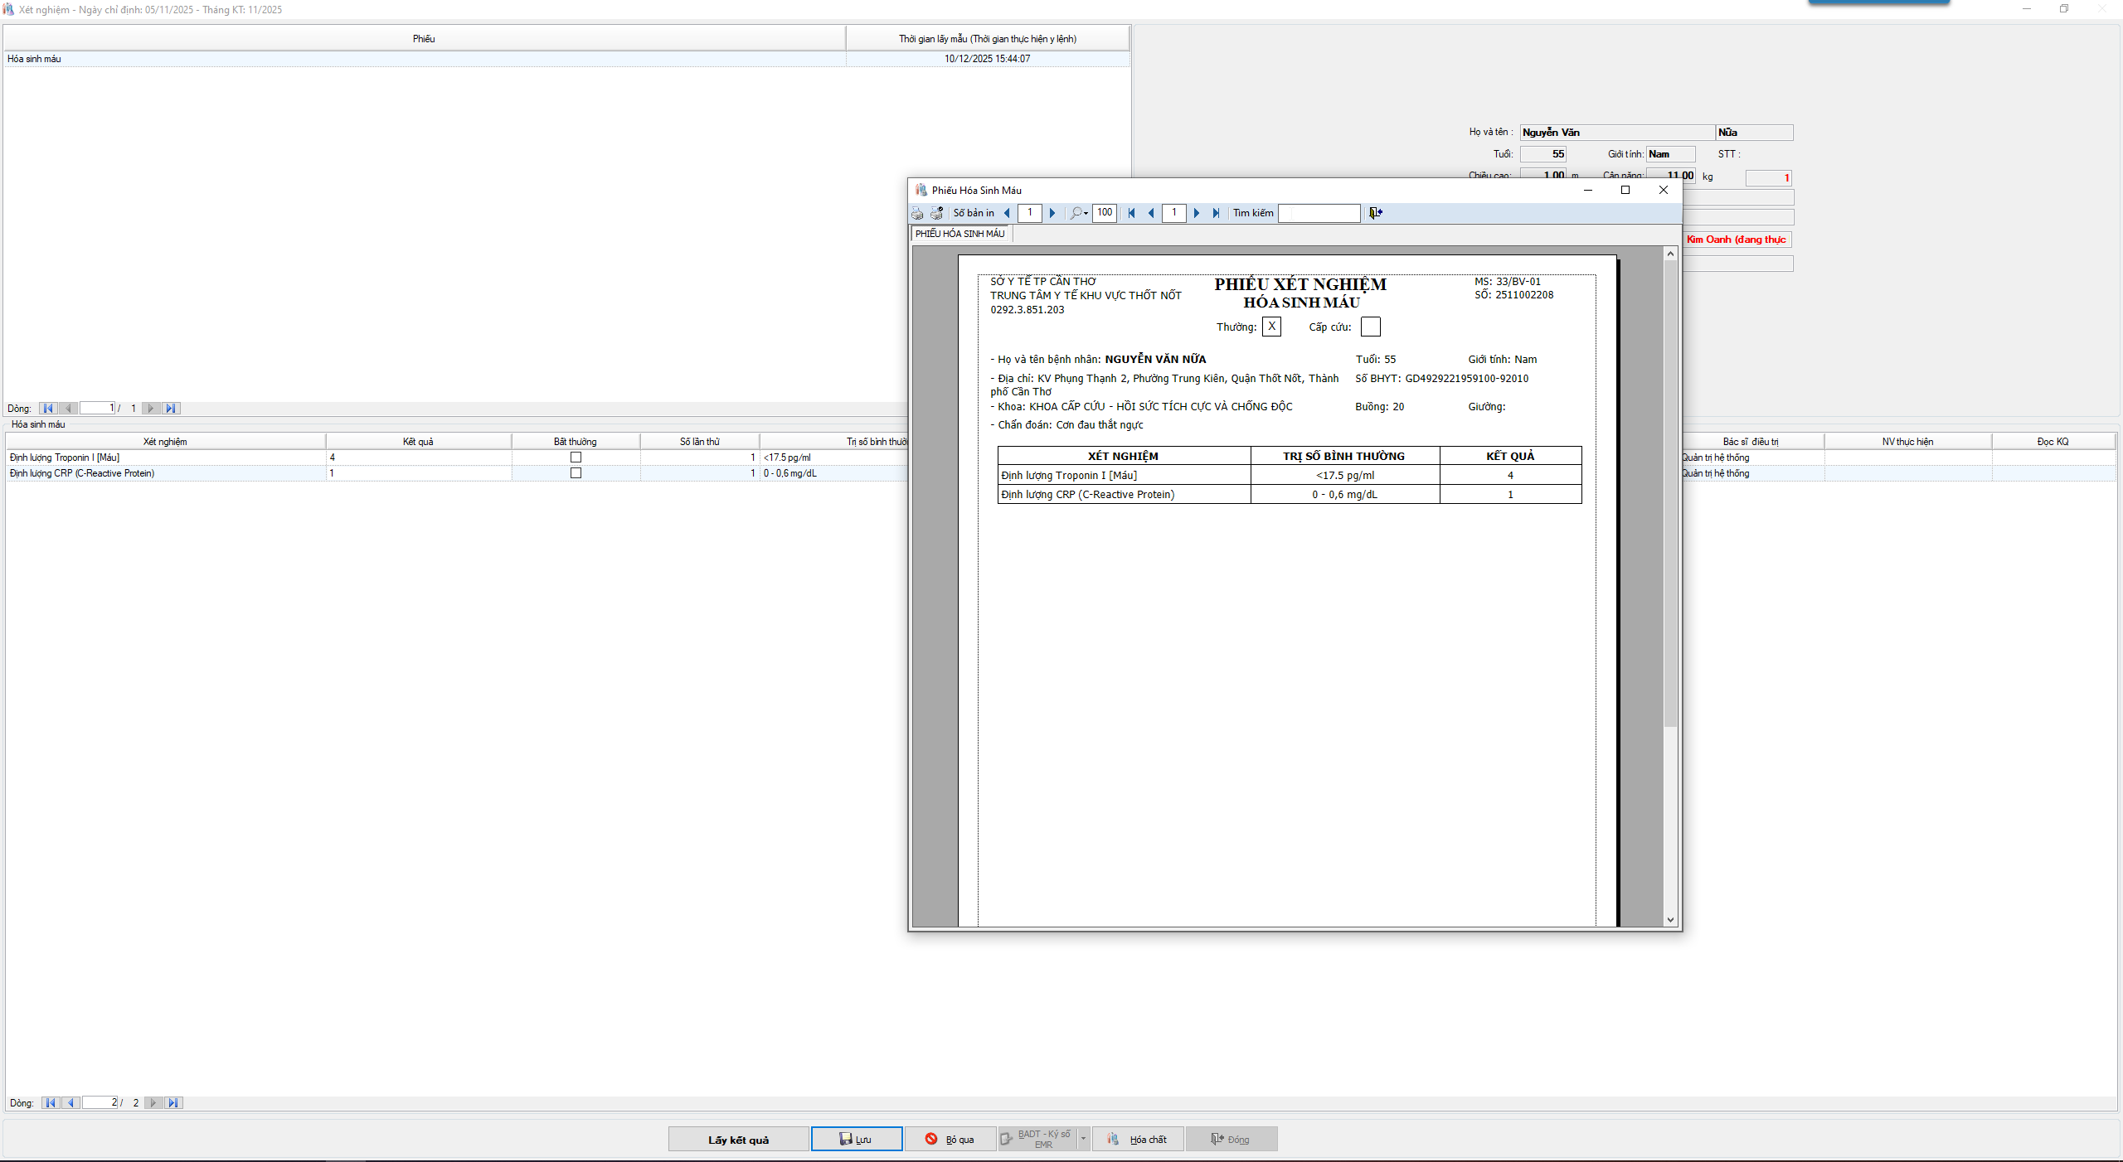Select the PHIẾU HÓA SINH MÁU tab
Image resolution: width=2123 pixels, height=1162 pixels.
coord(959,234)
